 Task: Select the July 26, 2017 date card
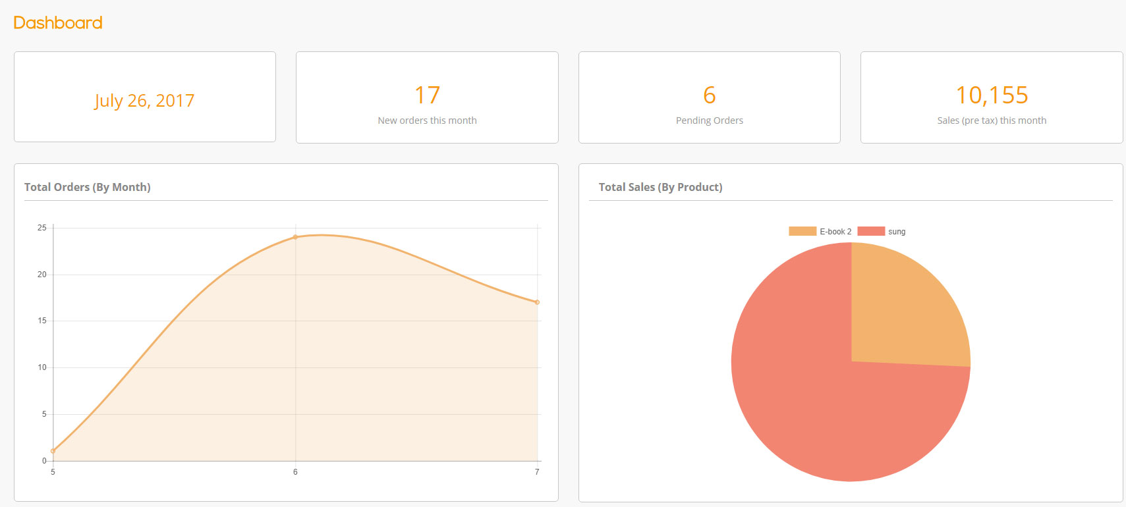point(145,97)
